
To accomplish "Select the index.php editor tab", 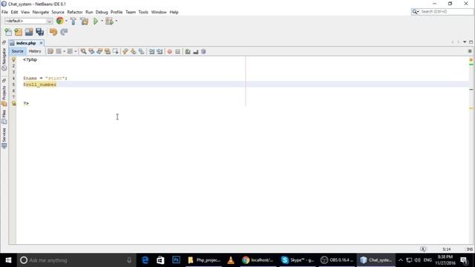I will tap(26, 43).
